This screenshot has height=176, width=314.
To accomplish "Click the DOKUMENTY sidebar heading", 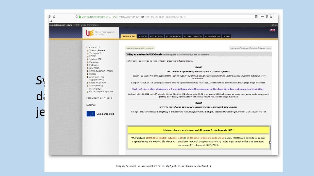I will 93,48.
